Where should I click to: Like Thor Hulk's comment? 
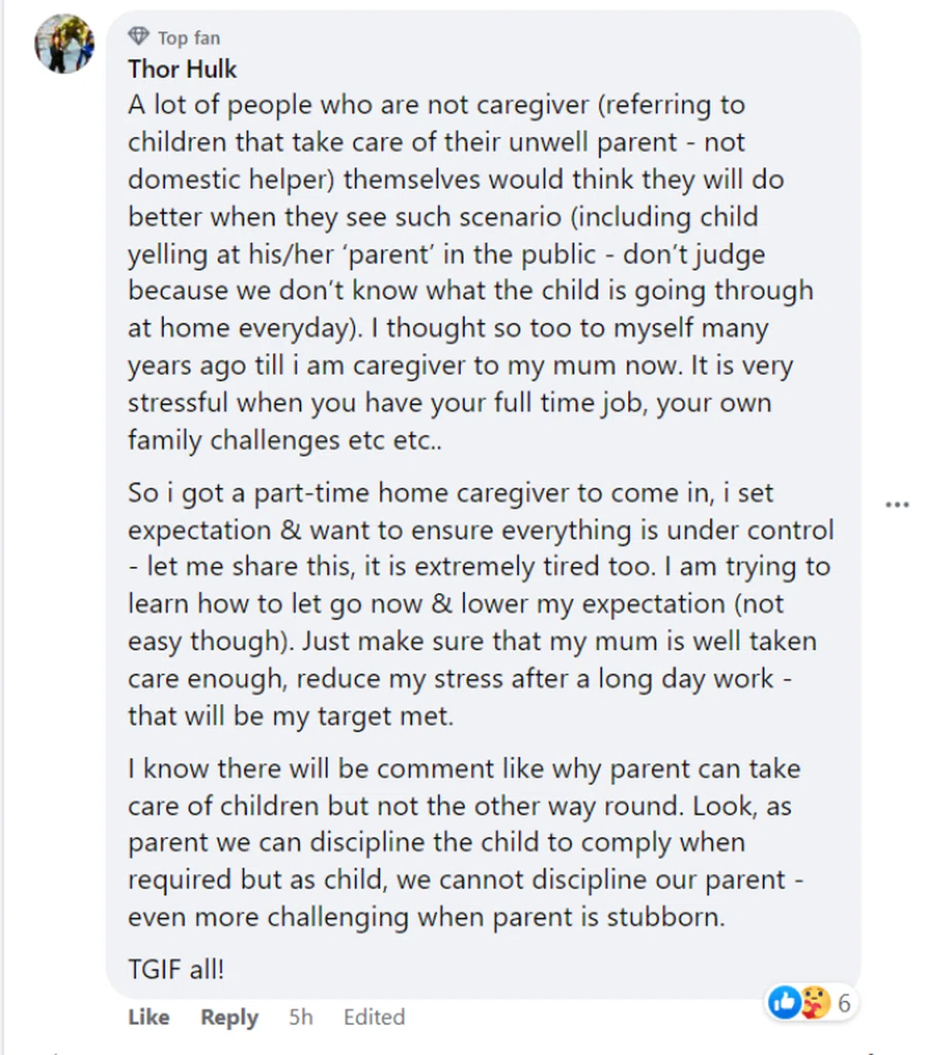(x=148, y=1016)
